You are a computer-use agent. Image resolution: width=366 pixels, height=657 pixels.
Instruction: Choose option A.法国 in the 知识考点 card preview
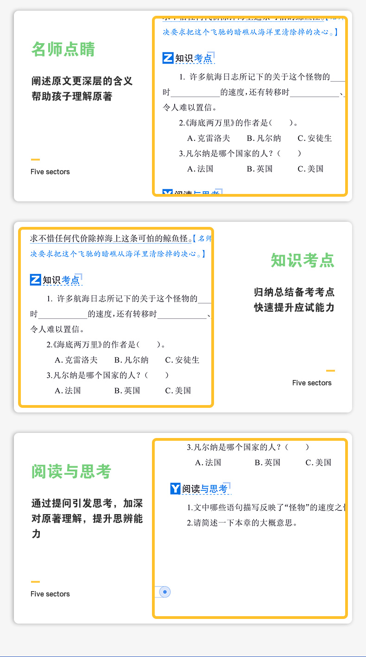pos(68,391)
